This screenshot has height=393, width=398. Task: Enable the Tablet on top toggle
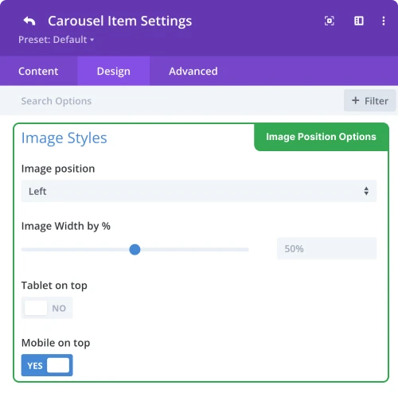(47, 308)
